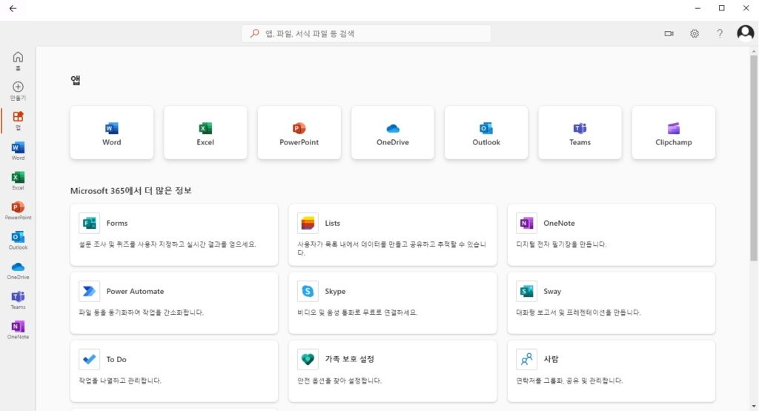Click the Sway description text
759x411 pixels.
click(578, 313)
